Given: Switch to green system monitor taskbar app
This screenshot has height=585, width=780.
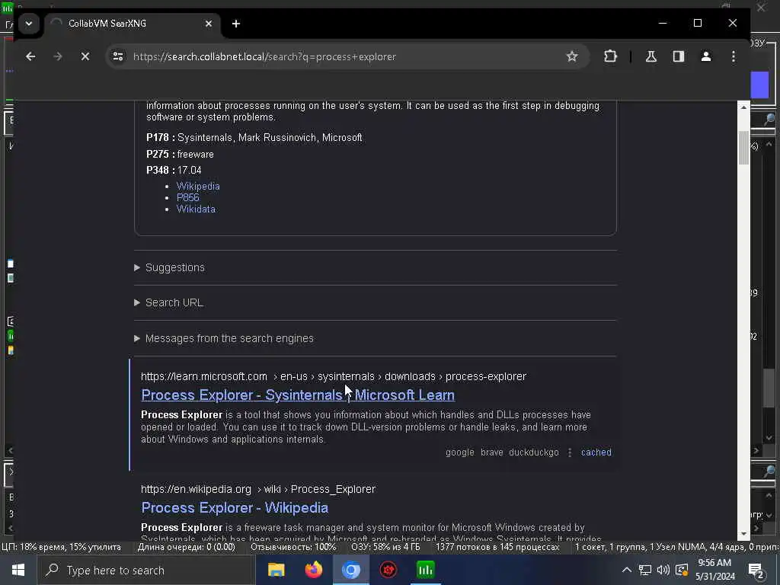Looking at the screenshot, I should (425, 570).
